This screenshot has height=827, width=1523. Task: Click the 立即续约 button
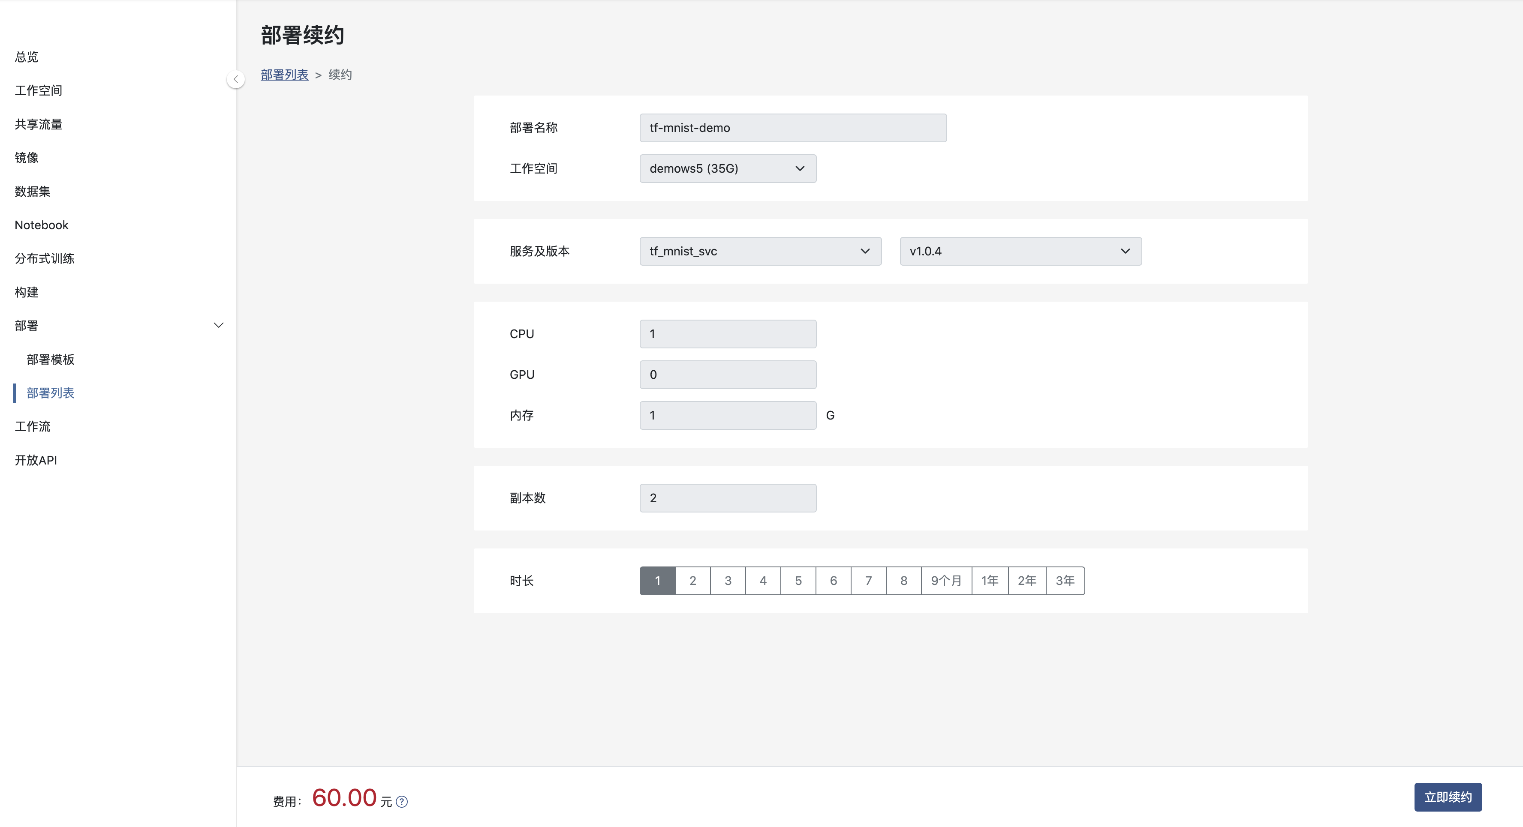click(1448, 797)
